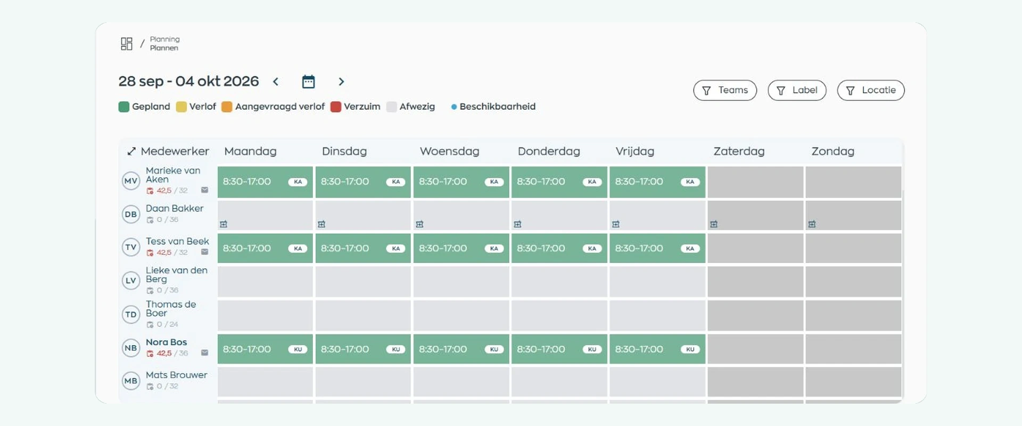Click the envelope icon for Nora Bos
Viewport: 1022px width, 426px height.
pyautogui.click(x=204, y=353)
